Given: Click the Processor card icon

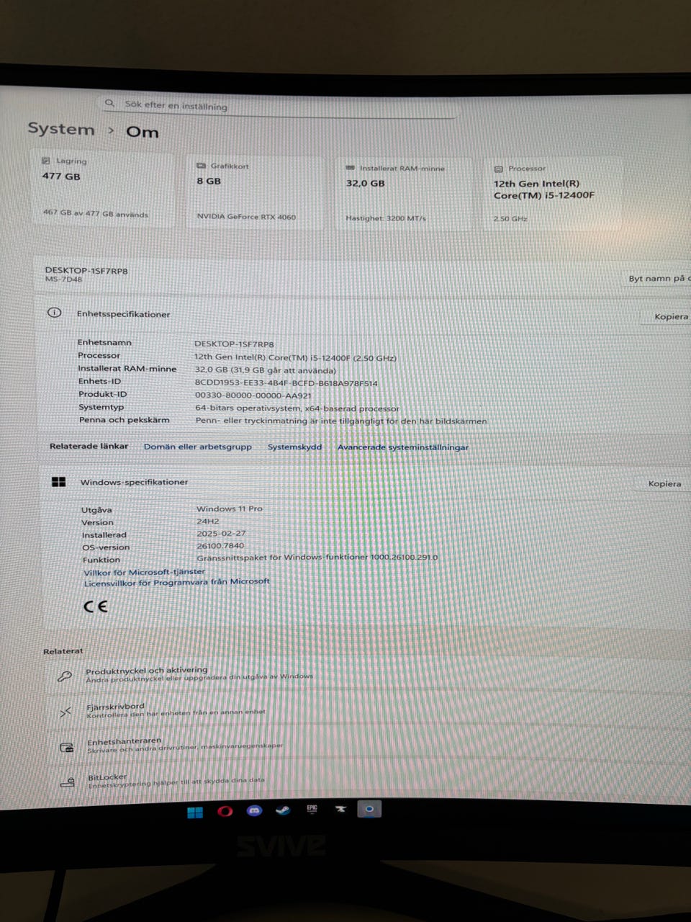Looking at the screenshot, I should coord(499,169).
